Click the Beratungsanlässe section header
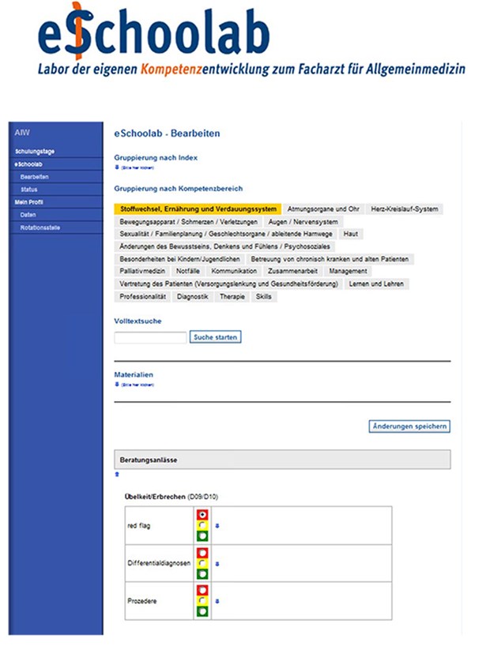The height and width of the screenshot is (650, 490). 283,460
